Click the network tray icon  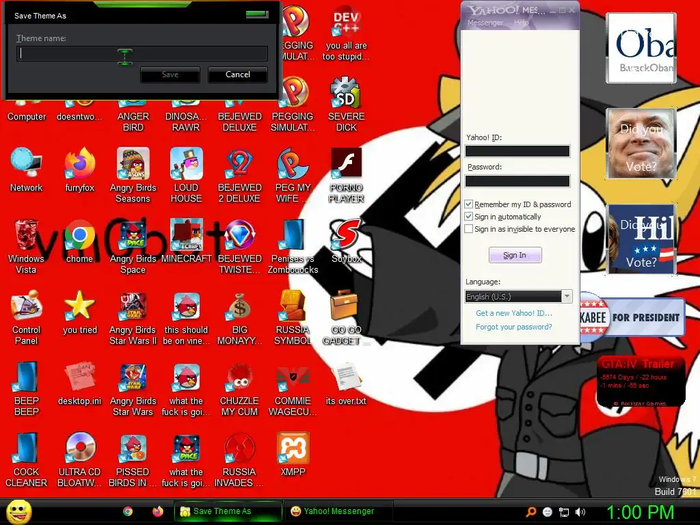click(564, 512)
